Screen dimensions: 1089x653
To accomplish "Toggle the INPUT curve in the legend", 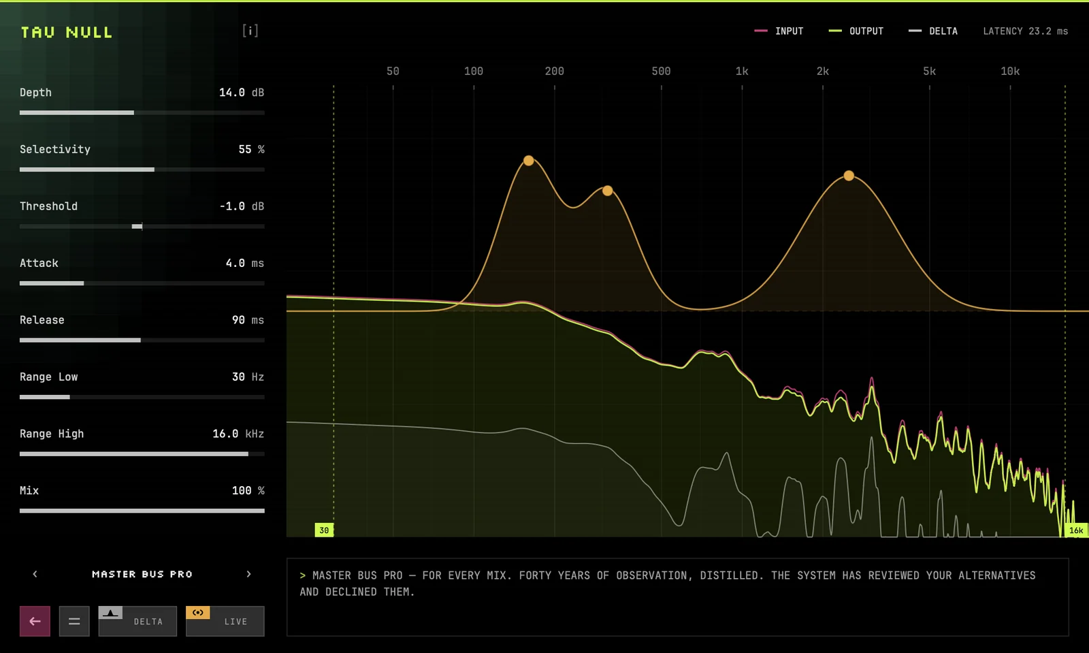I will tap(779, 31).
